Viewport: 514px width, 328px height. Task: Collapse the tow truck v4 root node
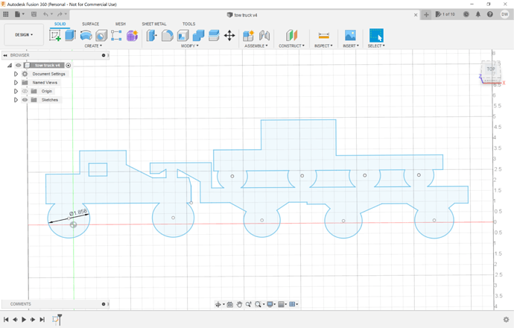(10, 66)
